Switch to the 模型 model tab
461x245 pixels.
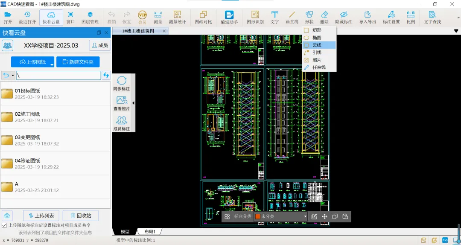coord(125,232)
